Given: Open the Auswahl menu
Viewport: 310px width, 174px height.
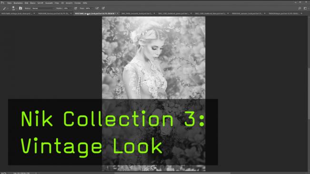Looking at the screenshot, I should [49, 3].
